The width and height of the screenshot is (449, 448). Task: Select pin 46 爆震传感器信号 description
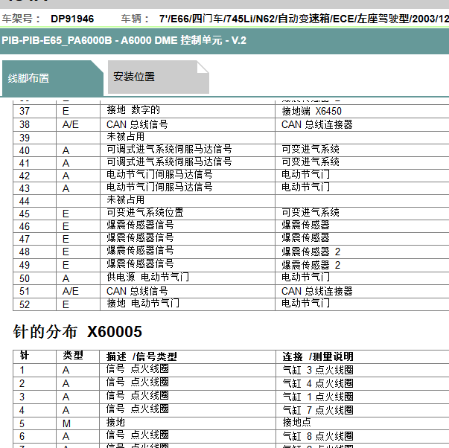(x=140, y=225)
